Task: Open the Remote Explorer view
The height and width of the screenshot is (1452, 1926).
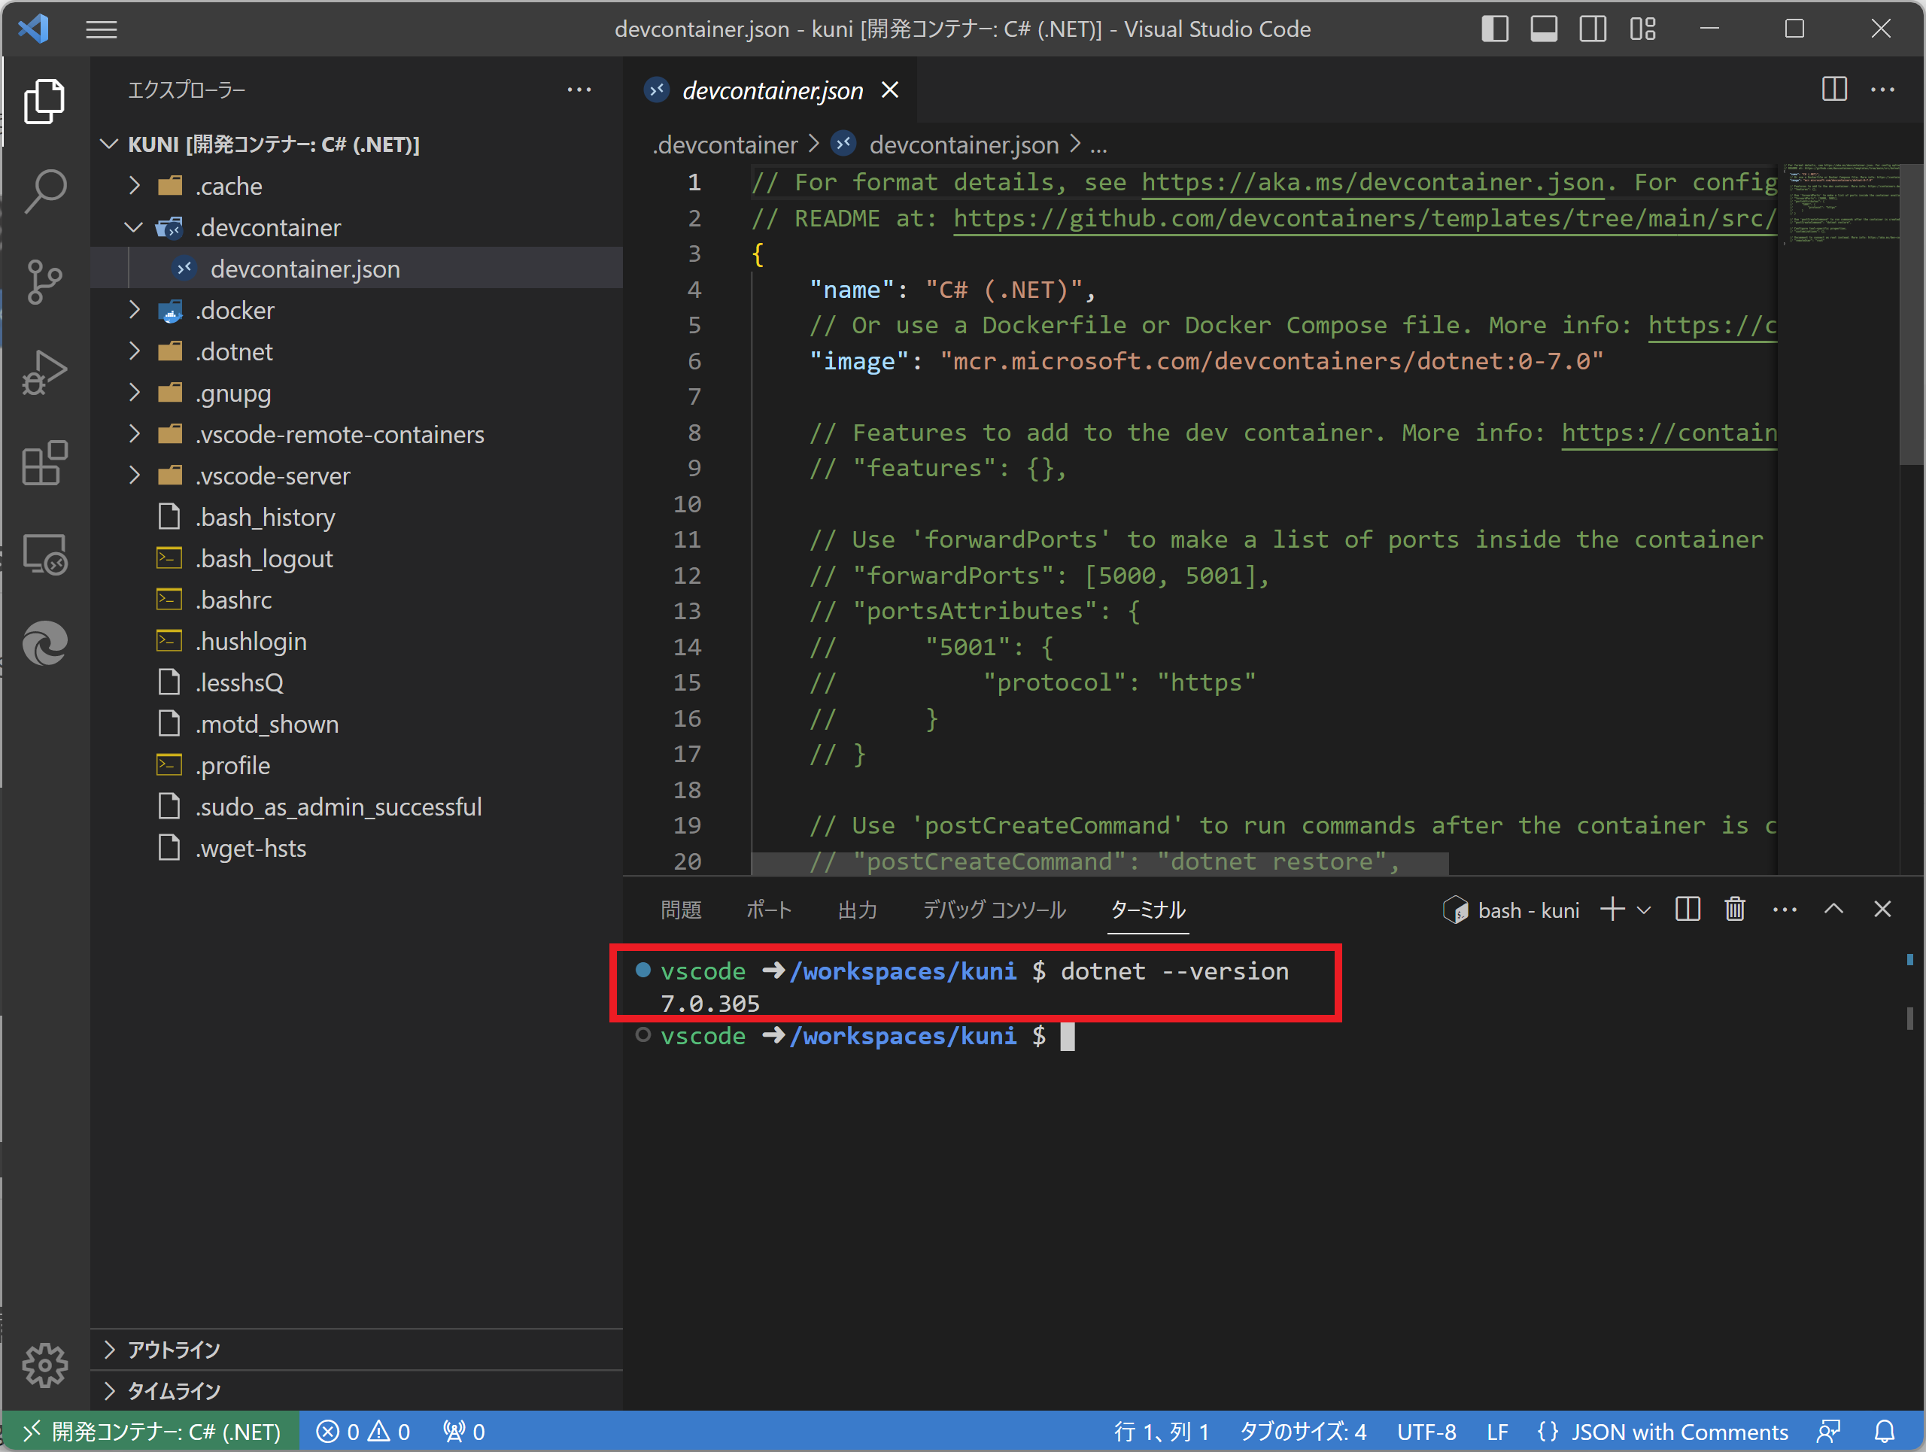Action: pos(44,554)
